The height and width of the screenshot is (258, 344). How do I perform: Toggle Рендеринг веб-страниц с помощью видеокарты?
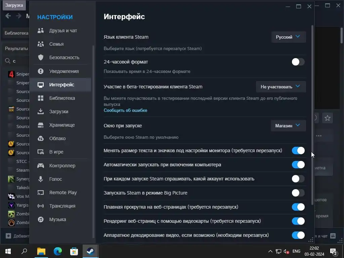(x=298, y=221)
